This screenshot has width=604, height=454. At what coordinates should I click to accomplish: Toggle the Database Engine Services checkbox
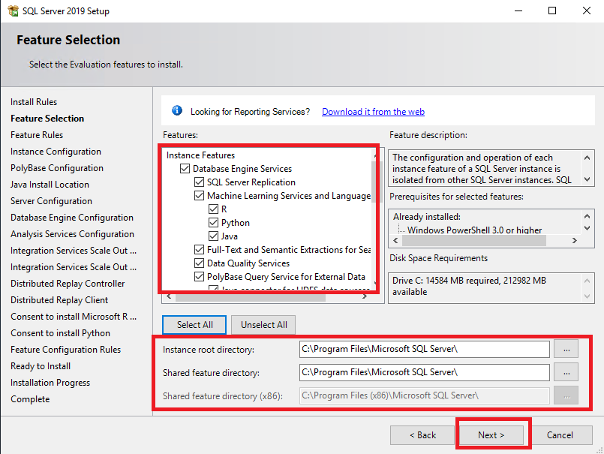[x=185, y=169]
